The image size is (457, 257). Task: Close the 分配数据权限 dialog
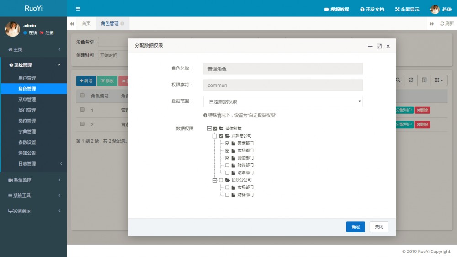point(388,46)
